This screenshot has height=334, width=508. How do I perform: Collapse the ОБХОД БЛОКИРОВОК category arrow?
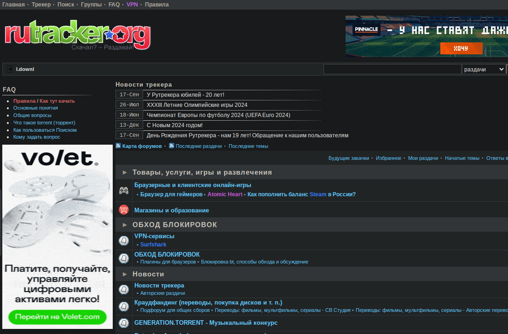tap(125, 225)
